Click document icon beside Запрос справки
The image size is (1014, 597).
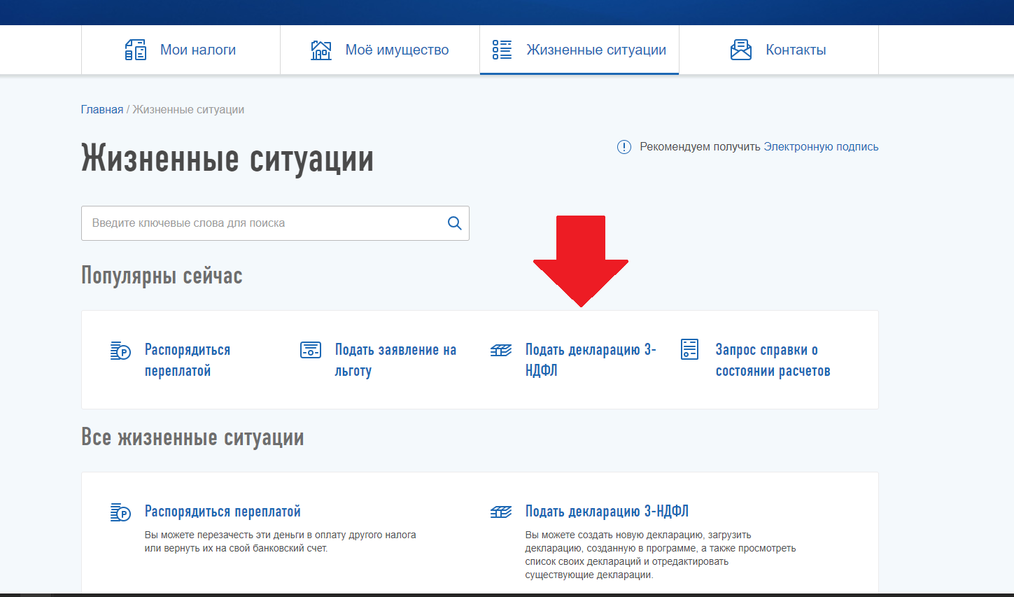[x=690, y=349]
